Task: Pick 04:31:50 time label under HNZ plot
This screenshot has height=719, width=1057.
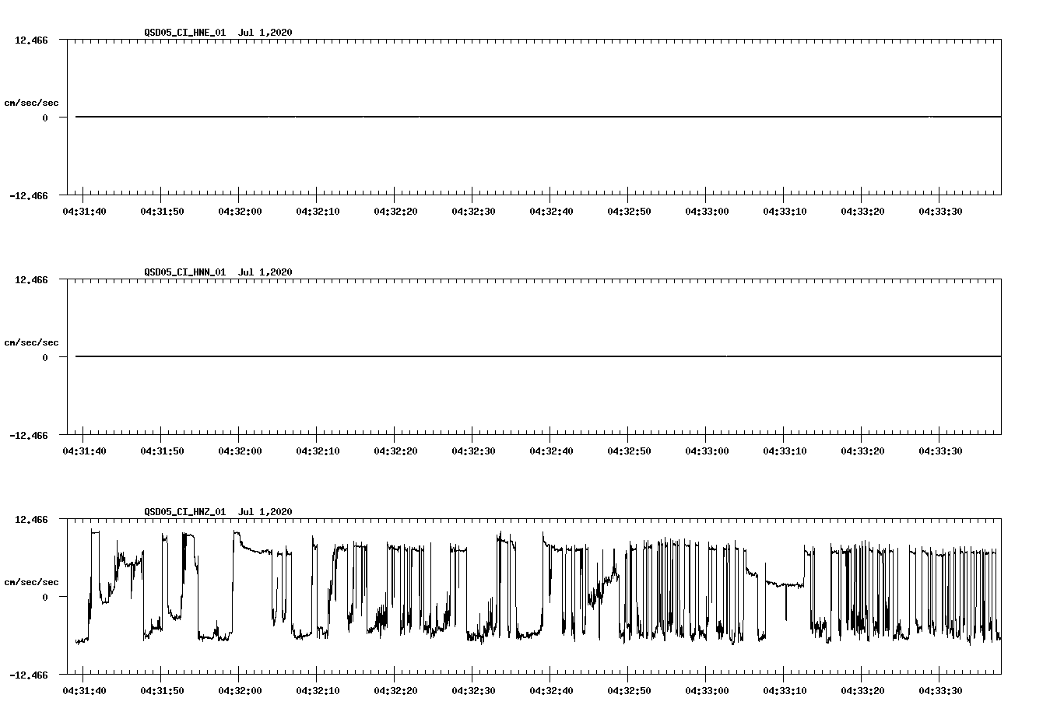Action: click(x=162, y=691)
